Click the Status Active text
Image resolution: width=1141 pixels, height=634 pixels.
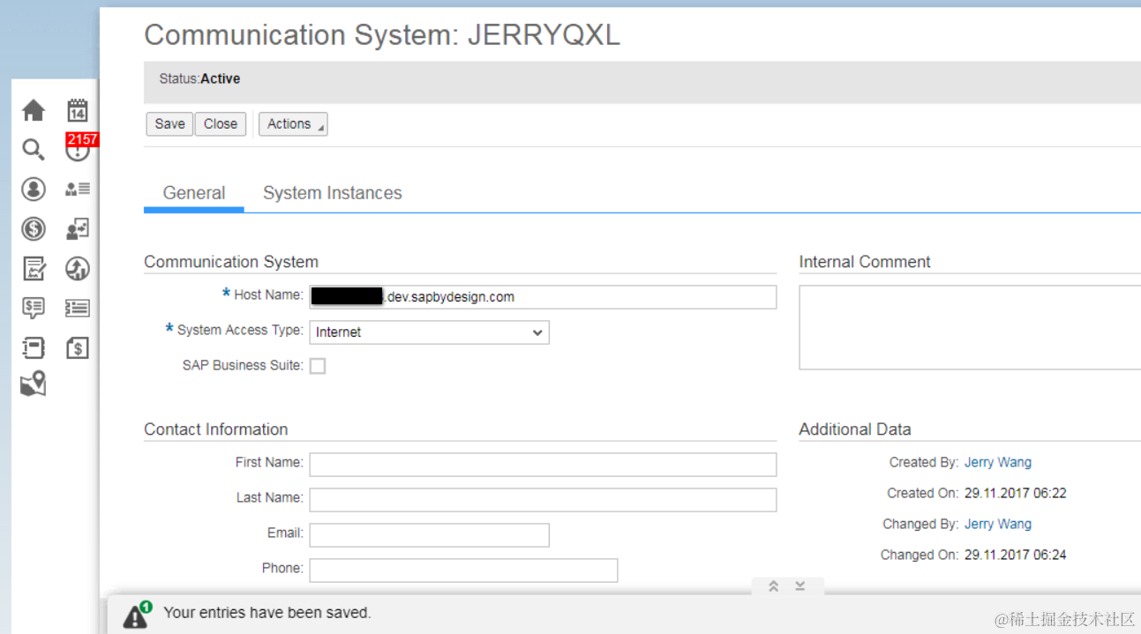199,78
